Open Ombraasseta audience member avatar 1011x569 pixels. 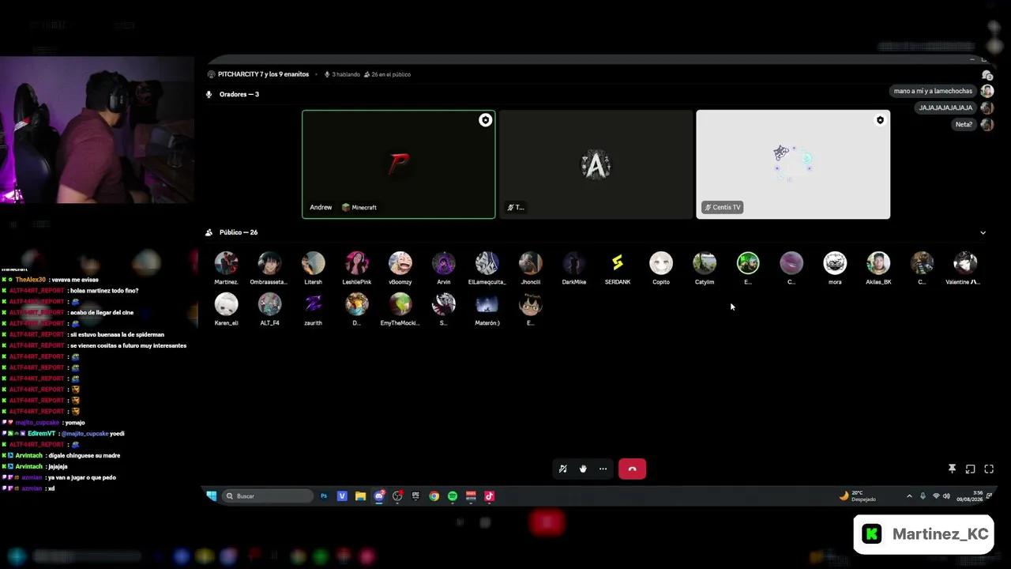click(x=269, y=263)
